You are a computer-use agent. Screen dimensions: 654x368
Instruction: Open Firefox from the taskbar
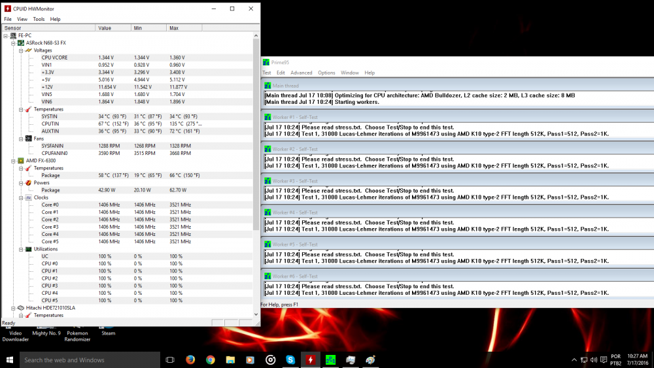point(190,360)
